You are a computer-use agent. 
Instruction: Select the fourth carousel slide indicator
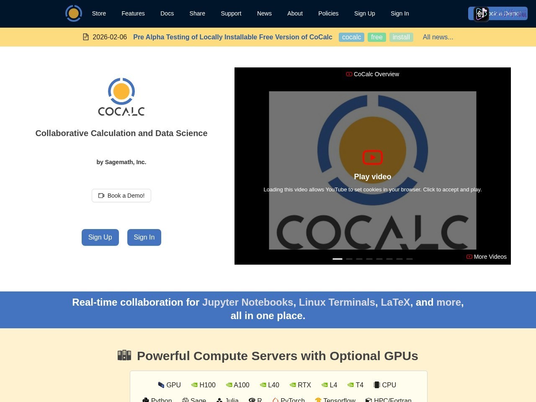click(x=369, y=259)
